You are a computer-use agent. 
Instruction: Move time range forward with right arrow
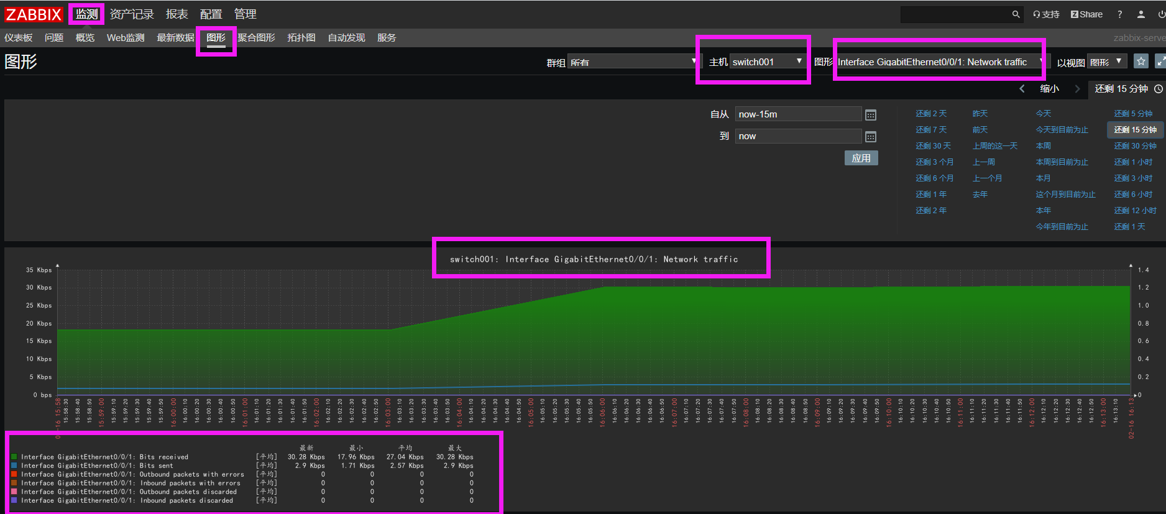tap(1077, 89)
